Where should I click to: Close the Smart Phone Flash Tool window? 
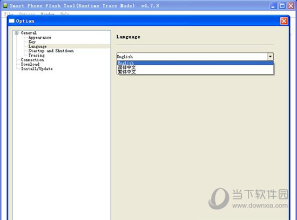click(x=291, y=6)
